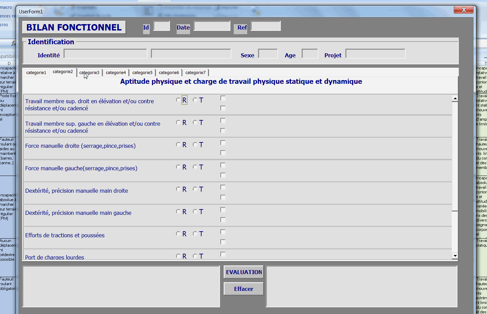Screen dimensions: 487x314
Task: Choose R for Force manuelle droite
Action: (x=178, y=144)
